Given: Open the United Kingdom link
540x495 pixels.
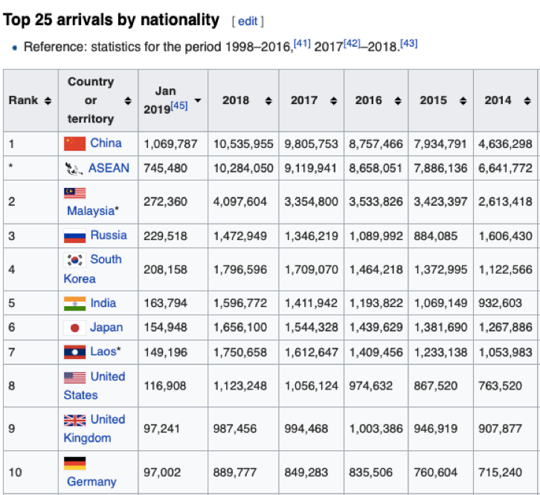Looking at the screenshot, I should (94, 429).
